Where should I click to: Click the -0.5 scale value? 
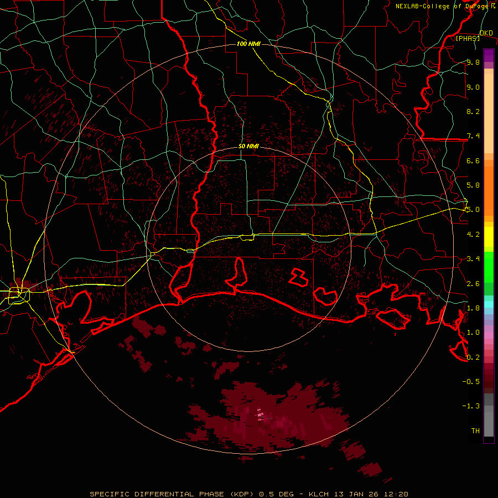point(471,382)
